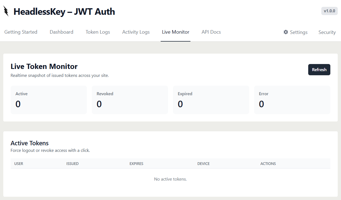Click the Revoked tokens counter card
This screenshot has width=341, height=200.
click(x=130, y=100)
